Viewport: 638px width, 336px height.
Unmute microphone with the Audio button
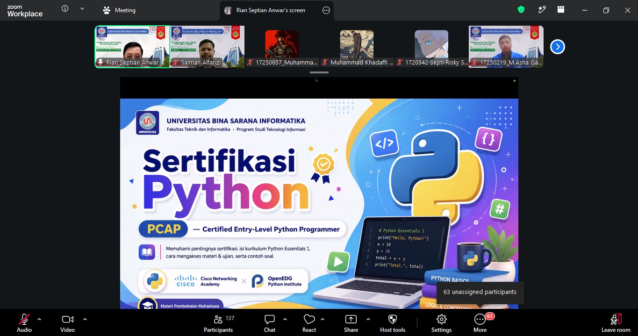[24, 323]
